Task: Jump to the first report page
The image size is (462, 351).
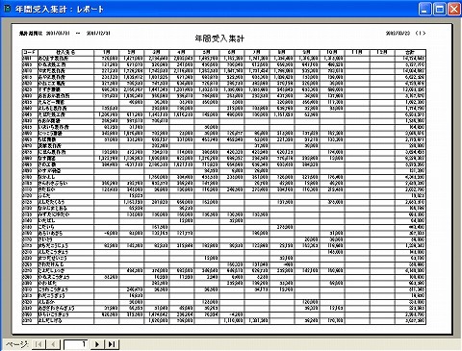Action: [38, 344]
